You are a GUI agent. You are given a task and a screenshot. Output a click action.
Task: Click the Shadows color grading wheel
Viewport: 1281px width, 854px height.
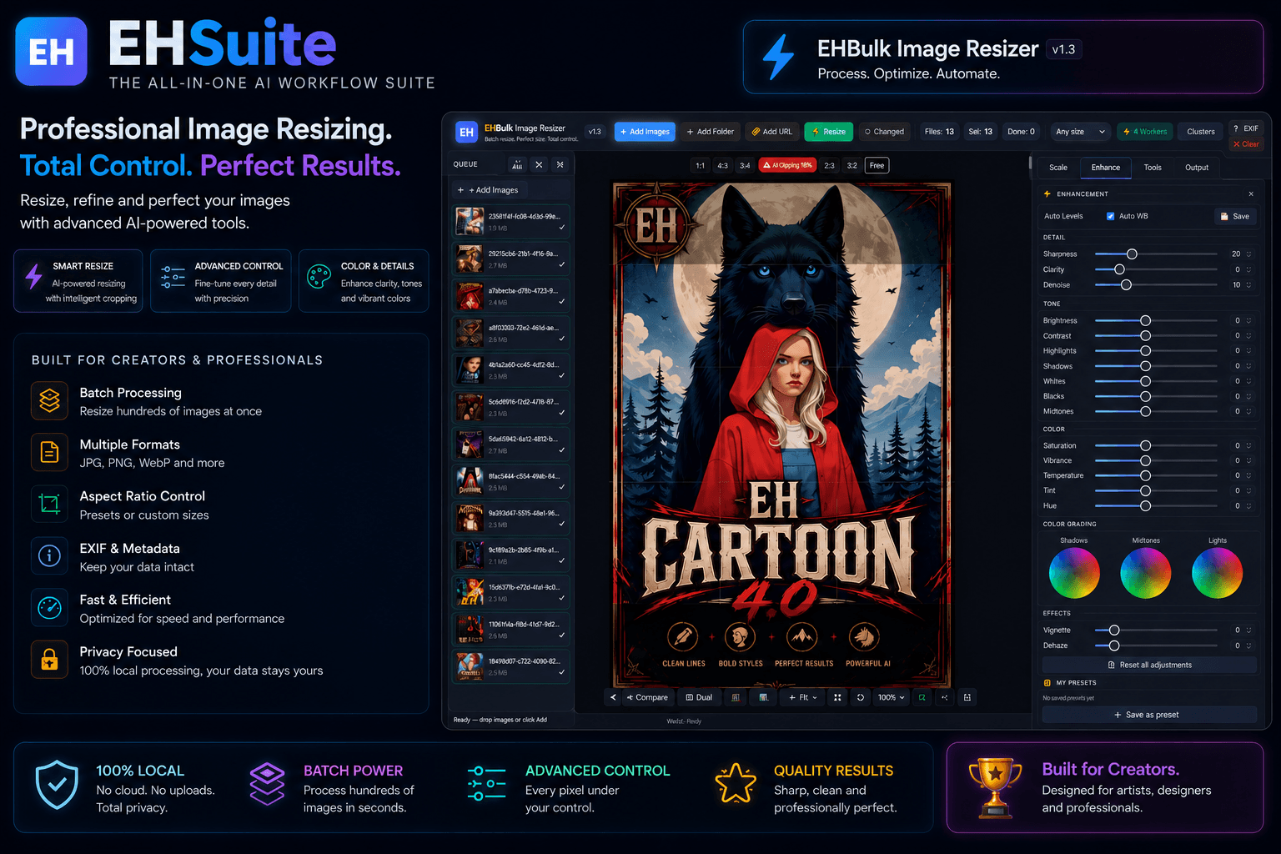1074,573
